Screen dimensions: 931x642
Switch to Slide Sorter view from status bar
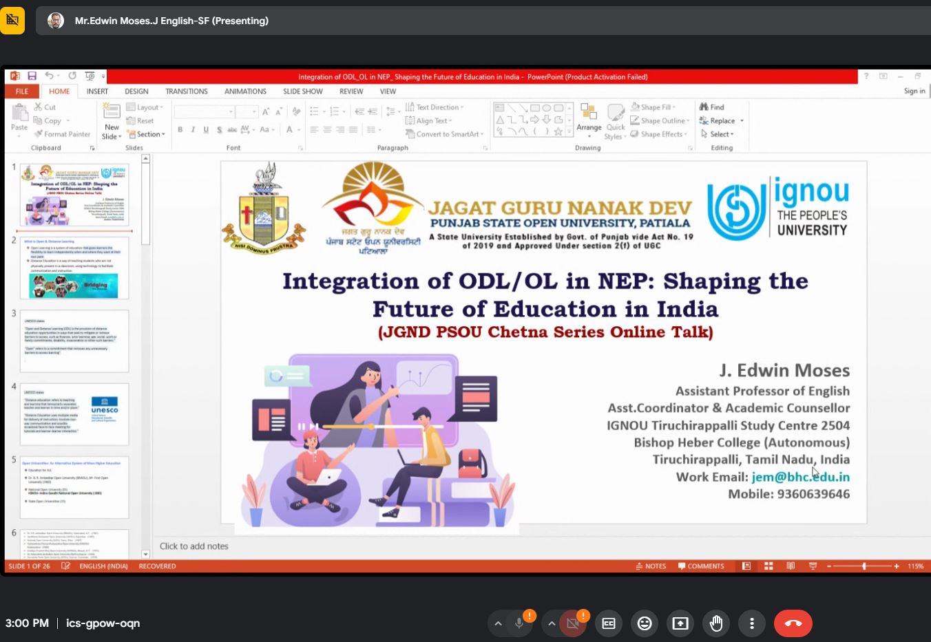tap(768, 566)
